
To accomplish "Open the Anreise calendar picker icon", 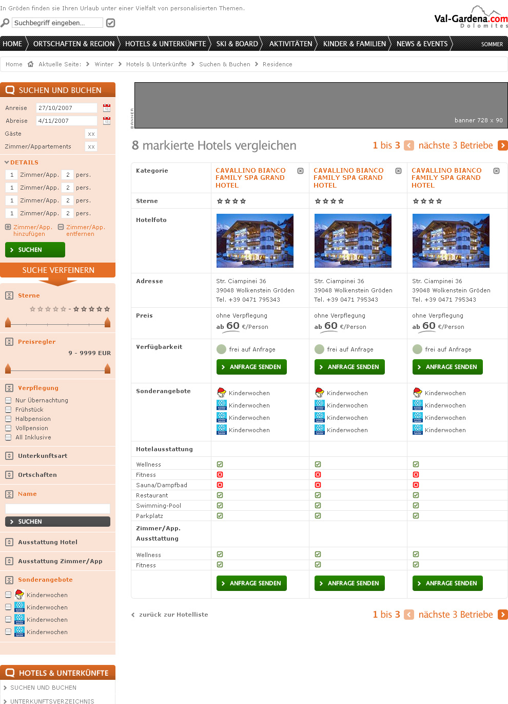I will coord(107,108).
